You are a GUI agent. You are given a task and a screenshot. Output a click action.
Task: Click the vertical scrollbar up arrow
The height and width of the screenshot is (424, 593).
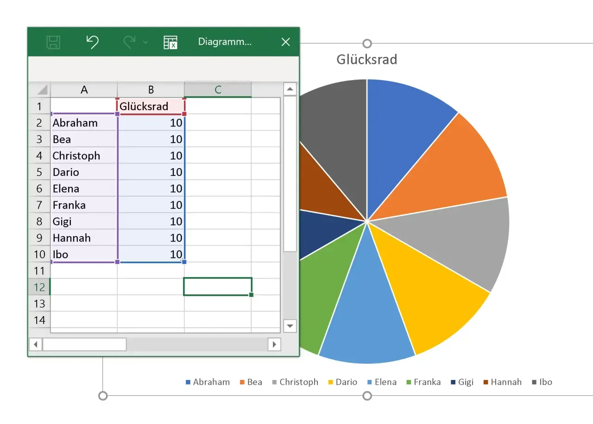pyautogui.click(x=290, y=88)
